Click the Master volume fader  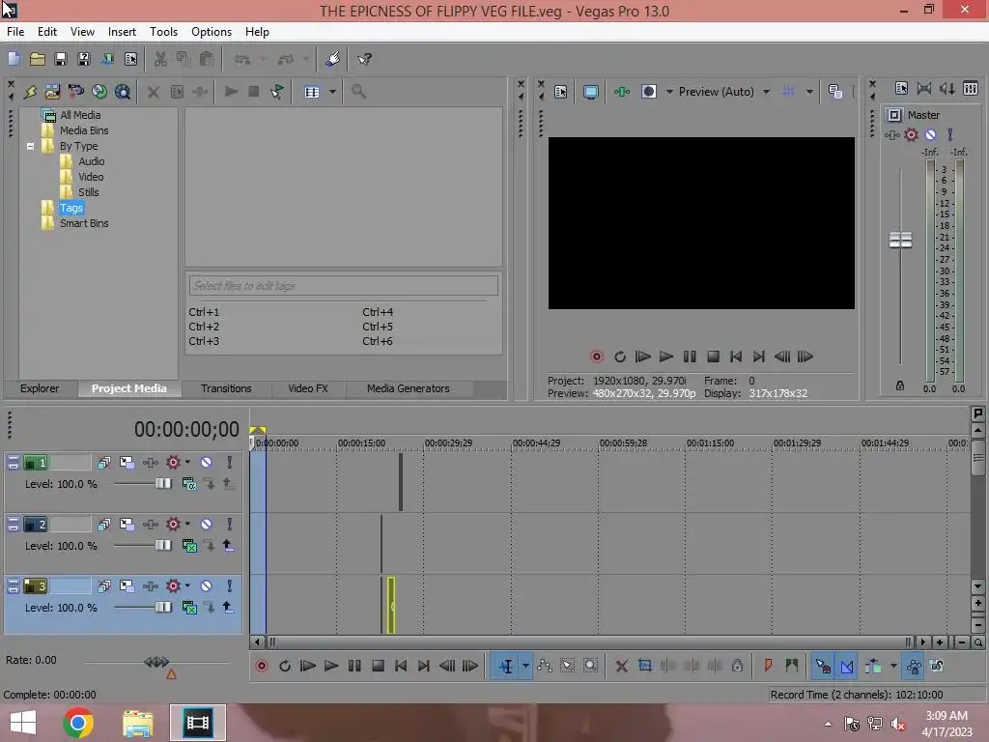900,240
